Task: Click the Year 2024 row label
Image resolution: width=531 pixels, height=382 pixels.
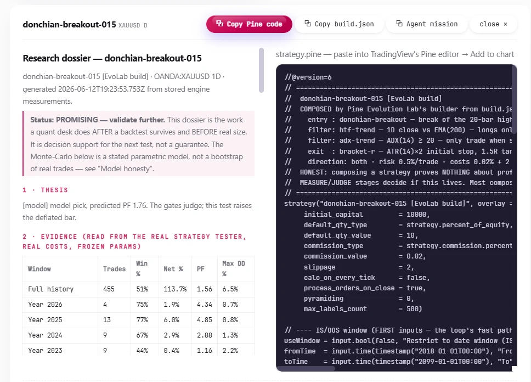Action: [45, 335]
